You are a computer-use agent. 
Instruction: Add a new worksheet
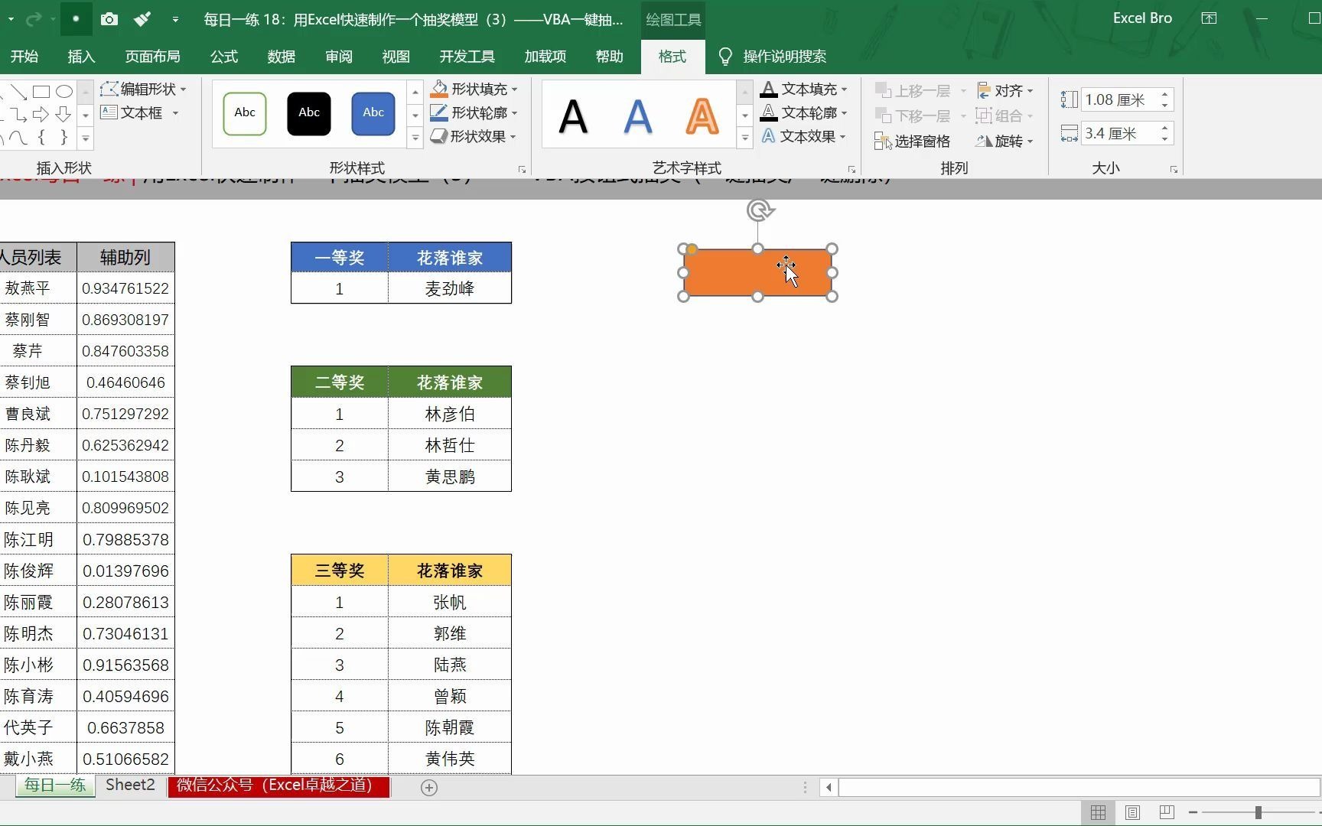click(x=428, y=787)
